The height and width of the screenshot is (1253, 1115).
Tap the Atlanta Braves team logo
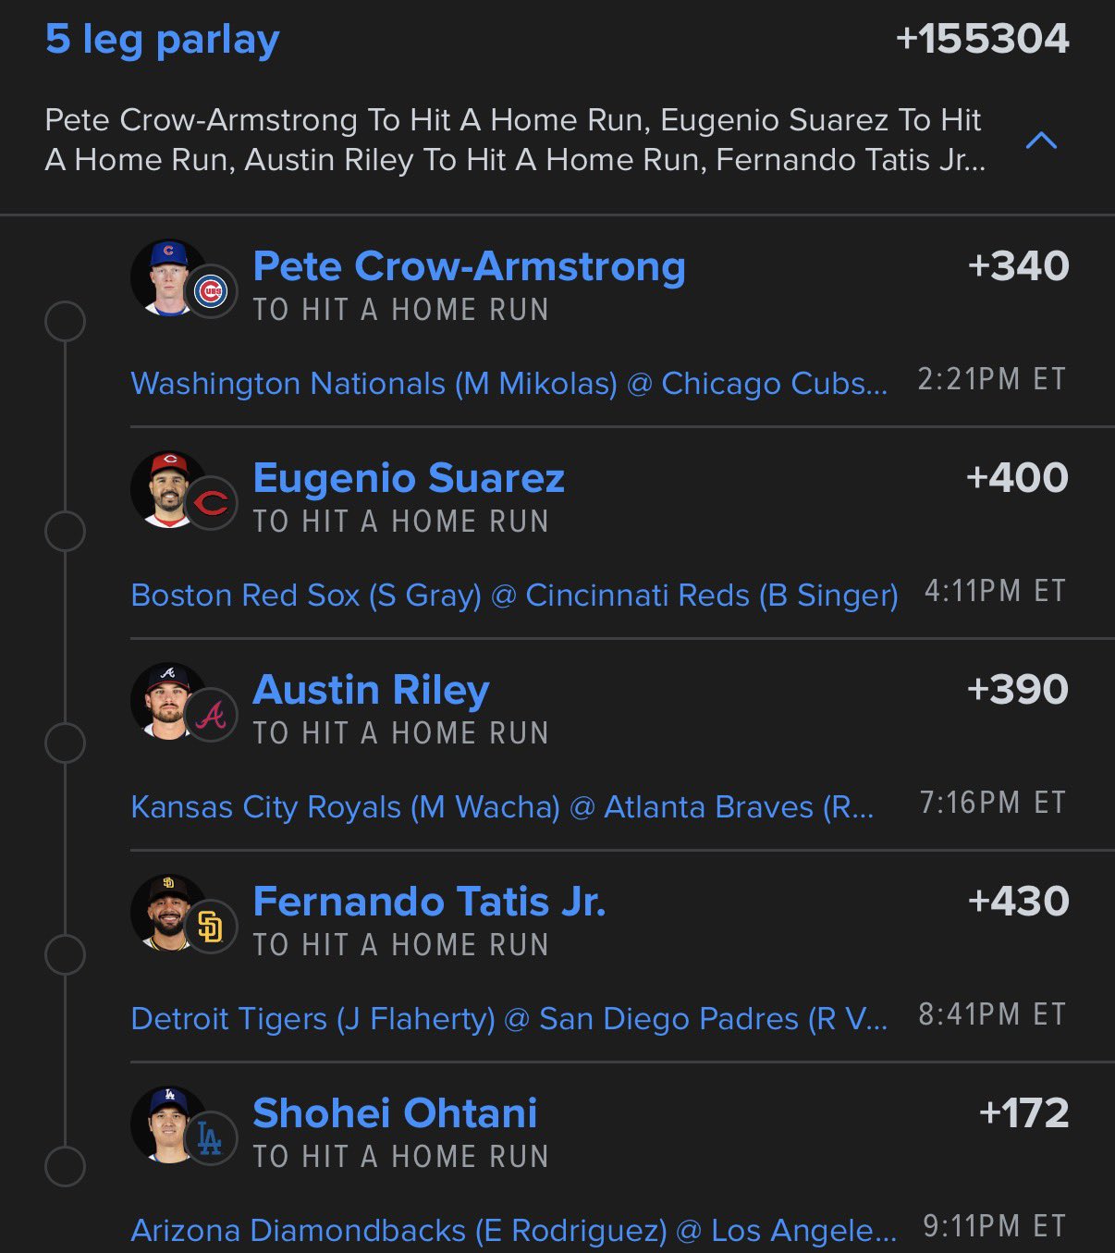pyautogui.click(x=211, y=715)
